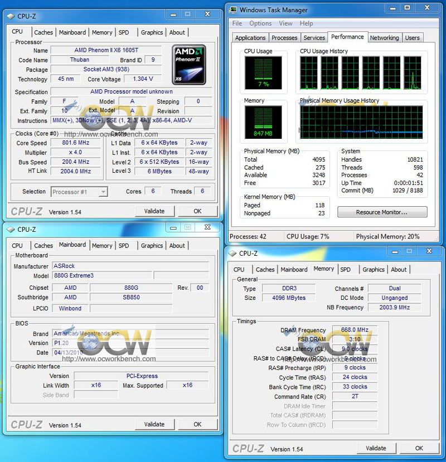Switch to Caches tab in the top-left CPU-Z window
The width and height of the screenshot is (446, 462).
click(43, 32)
